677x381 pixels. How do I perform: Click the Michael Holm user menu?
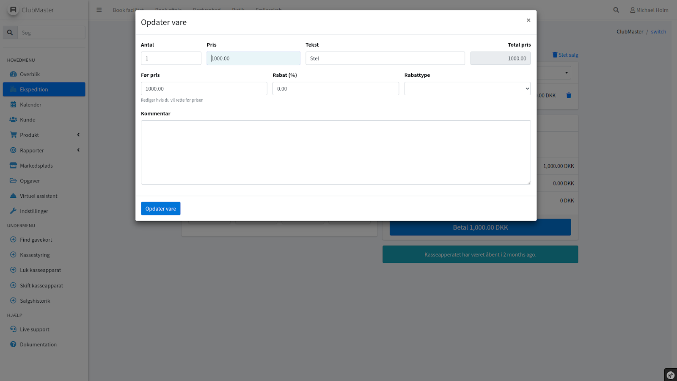(649, 10)
